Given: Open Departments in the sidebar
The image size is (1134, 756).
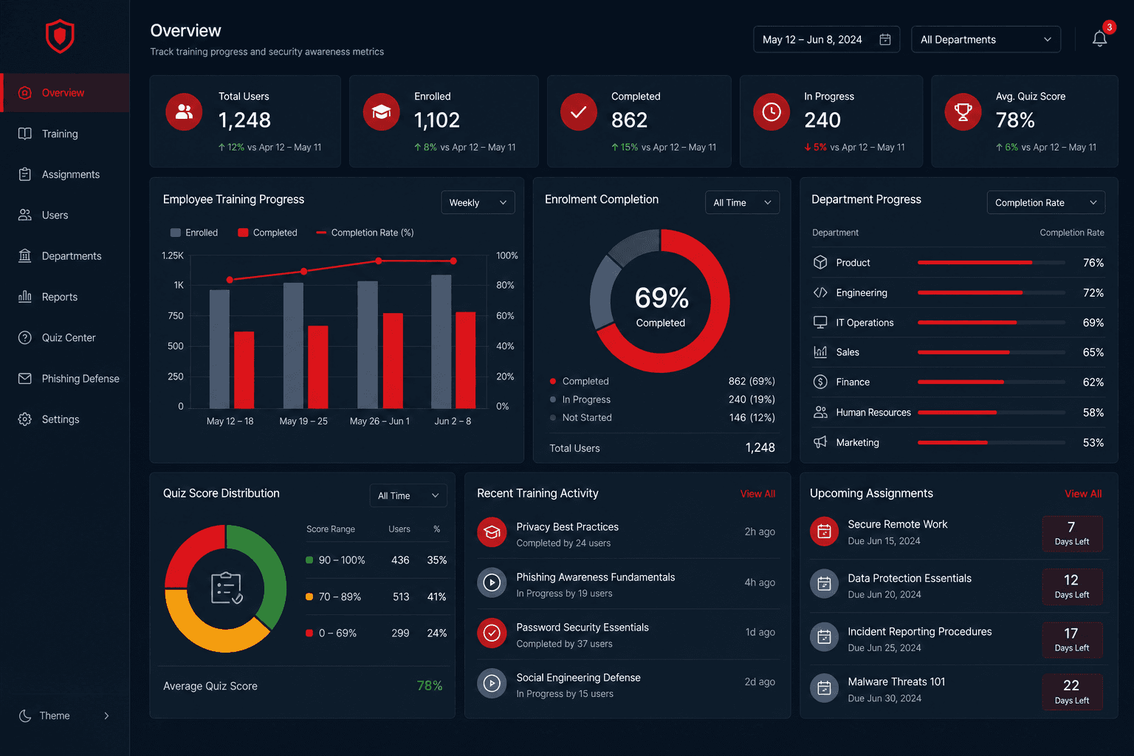Looking at the screenshot, I should click(65, 255).
